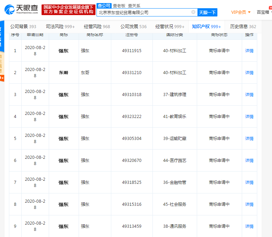
Task: Open the VIP会员 dropdown arrow
Action: [249, 12]
